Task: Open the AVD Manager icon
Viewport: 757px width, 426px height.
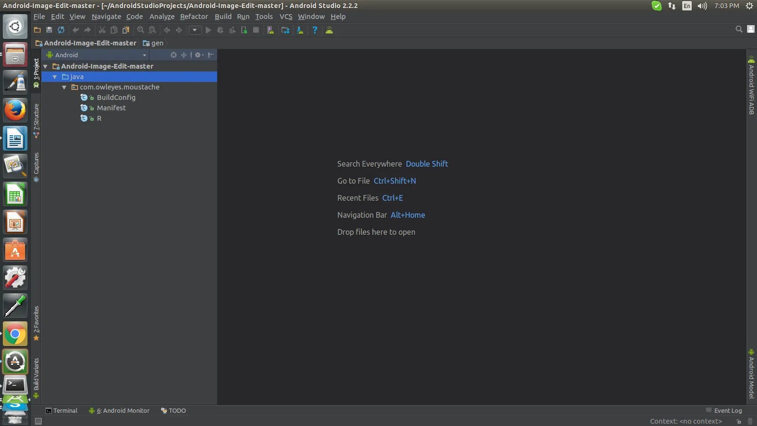Action: click(271, 30)
